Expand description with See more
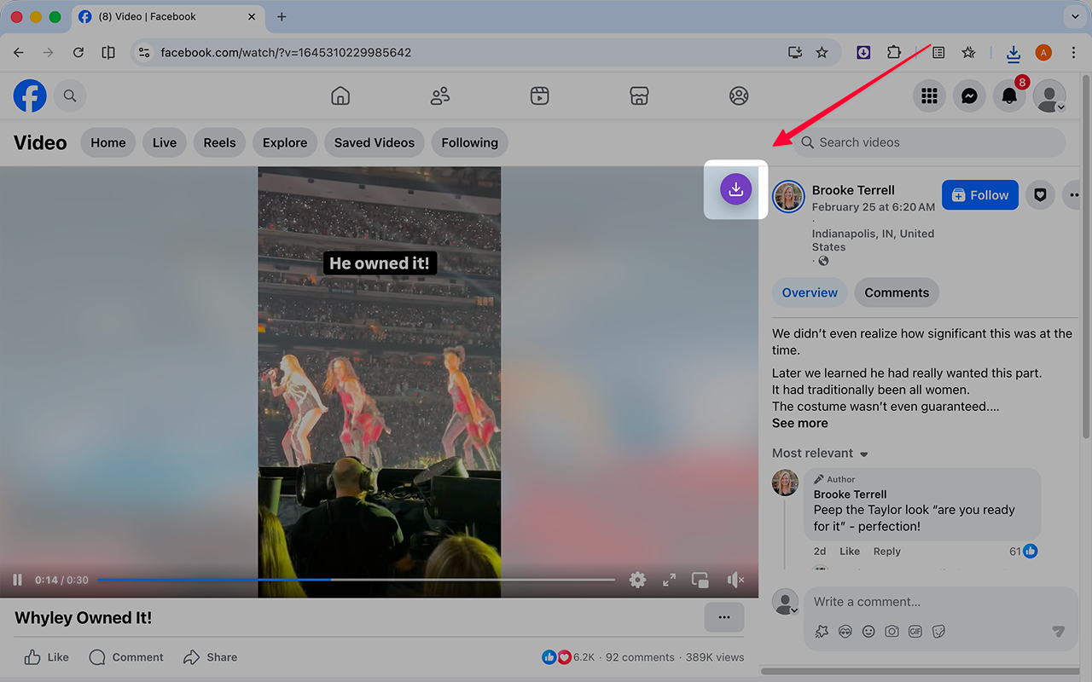This screenshot has height=682, width=1092. (799, 423)
